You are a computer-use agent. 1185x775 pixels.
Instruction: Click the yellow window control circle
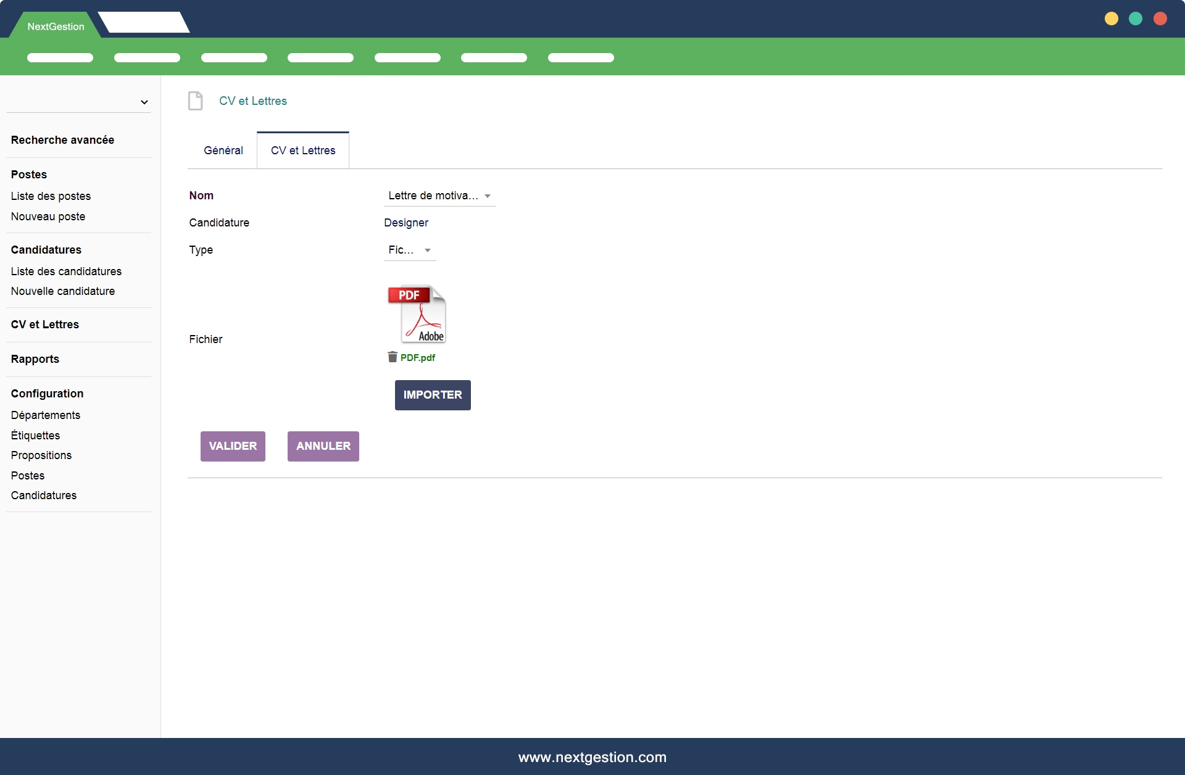1111,19
